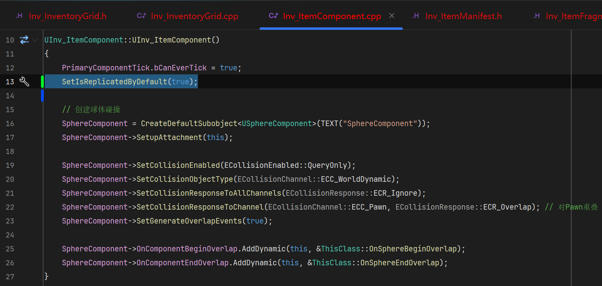602x286 pixels.
Task: Click line number 12 in the gutter
Action: click(10, 68)
